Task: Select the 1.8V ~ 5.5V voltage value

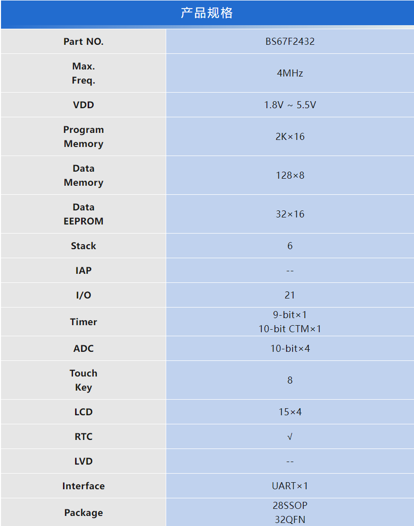Action: click(290, 105)
